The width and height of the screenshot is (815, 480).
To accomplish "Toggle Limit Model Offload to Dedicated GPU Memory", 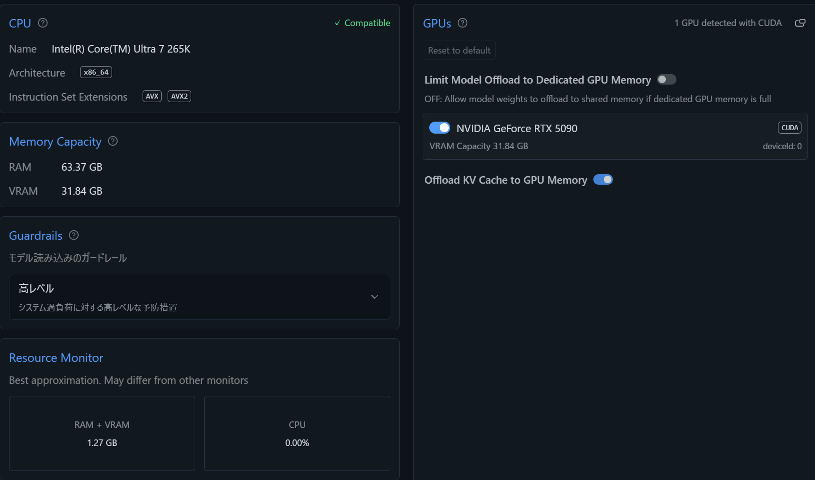I will tap(666, 80).
